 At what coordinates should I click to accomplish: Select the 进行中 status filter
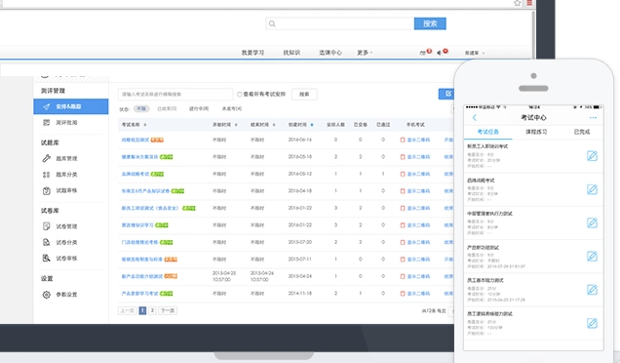pyautogui.click(x=199, y=109)
